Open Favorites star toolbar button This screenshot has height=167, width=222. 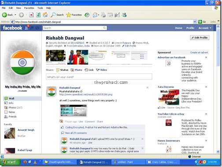[x=74, y=15]
